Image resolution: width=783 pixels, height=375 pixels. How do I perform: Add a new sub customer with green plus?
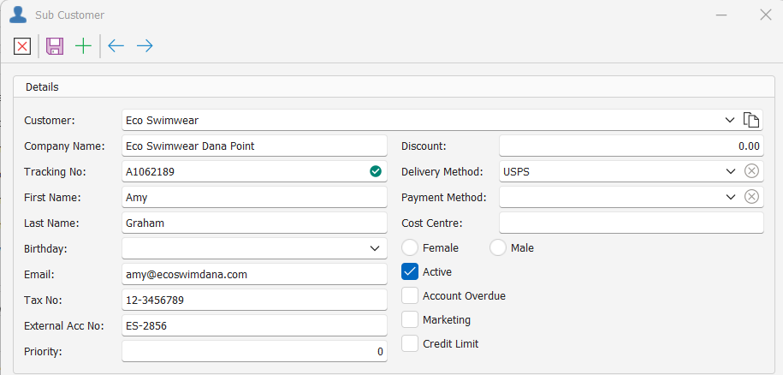(x=83, y=46)
